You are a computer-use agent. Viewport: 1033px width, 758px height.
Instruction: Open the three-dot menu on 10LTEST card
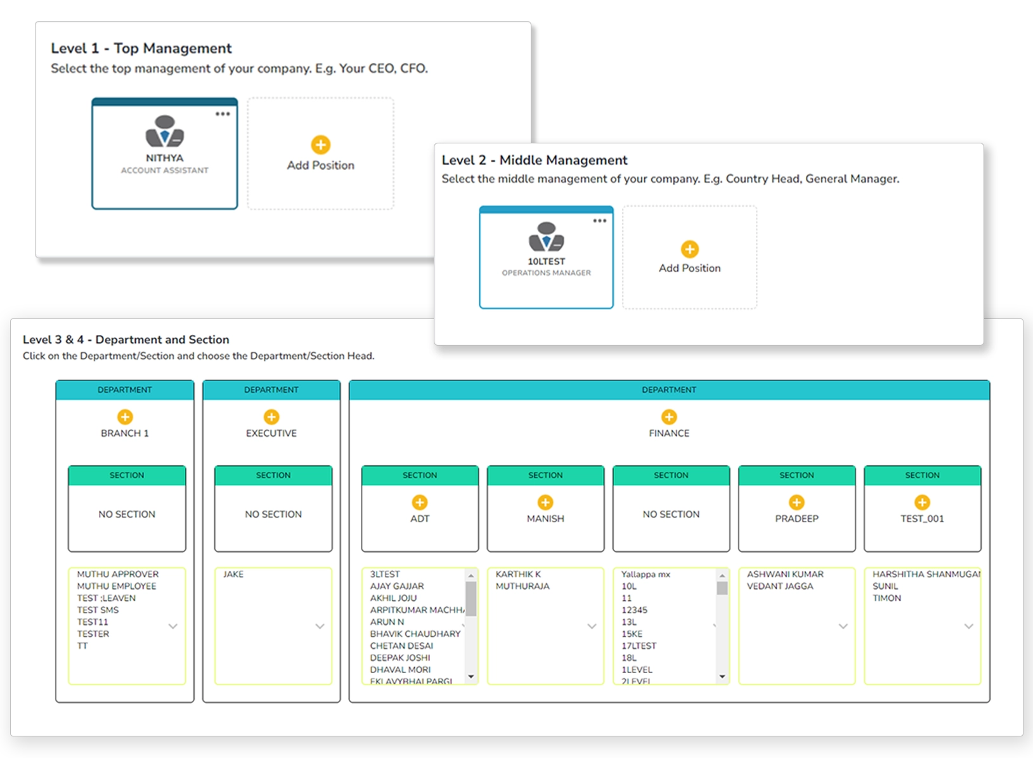(x=599, y=221)
